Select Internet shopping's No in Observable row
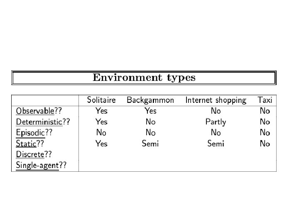 (216, 111)
